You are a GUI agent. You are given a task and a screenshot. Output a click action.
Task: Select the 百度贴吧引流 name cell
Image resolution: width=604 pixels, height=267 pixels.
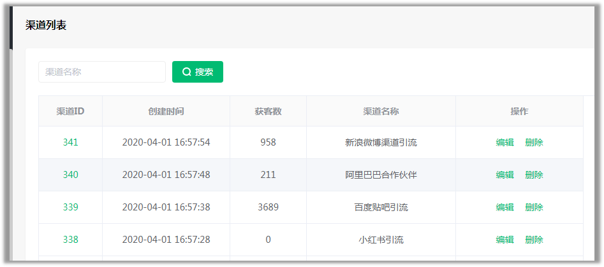[381, 207]
